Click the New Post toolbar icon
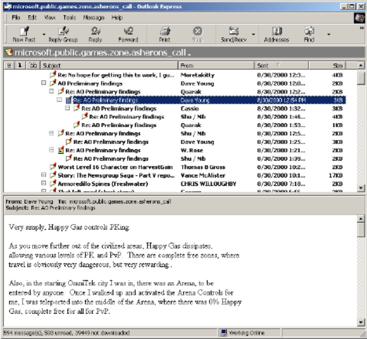Image resolution: width=367 pixels, height=339 pixels. pos(24,31)
